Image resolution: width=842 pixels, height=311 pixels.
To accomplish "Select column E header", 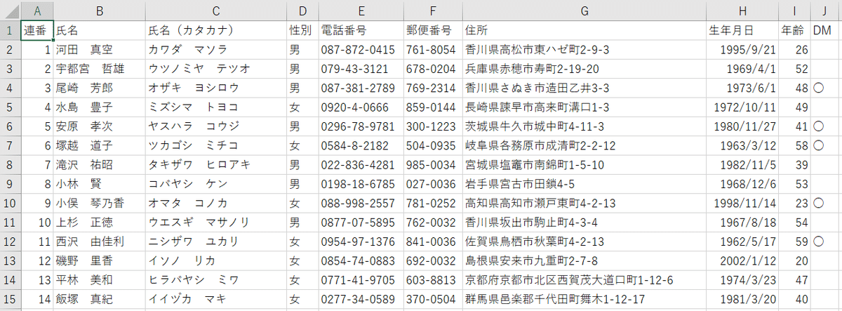I will coord(361,11).
